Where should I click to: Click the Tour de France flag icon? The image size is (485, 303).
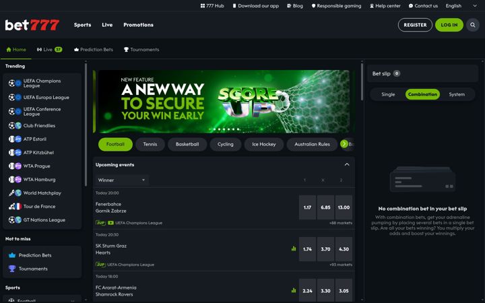click(18, 206)
